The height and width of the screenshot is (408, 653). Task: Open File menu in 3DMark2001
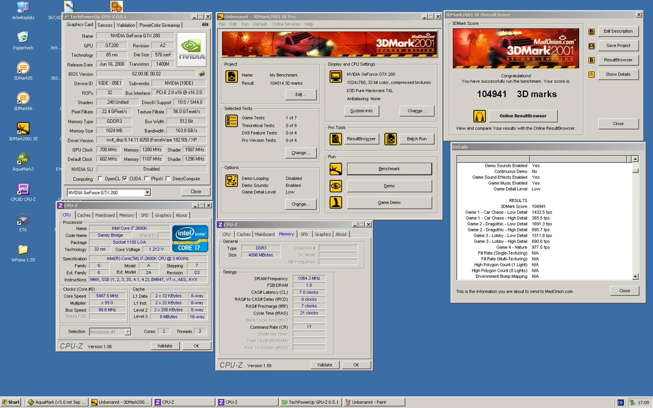(222, 24)
